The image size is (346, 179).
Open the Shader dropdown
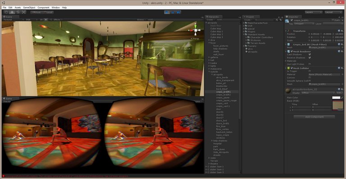318,93
